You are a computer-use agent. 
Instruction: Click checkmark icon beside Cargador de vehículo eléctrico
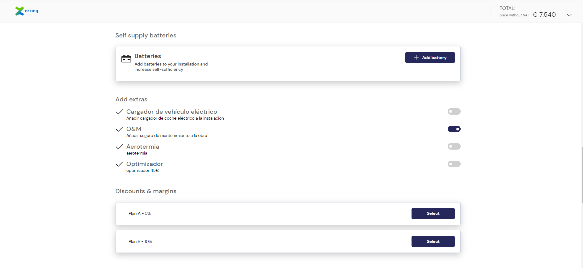(120, 112)
